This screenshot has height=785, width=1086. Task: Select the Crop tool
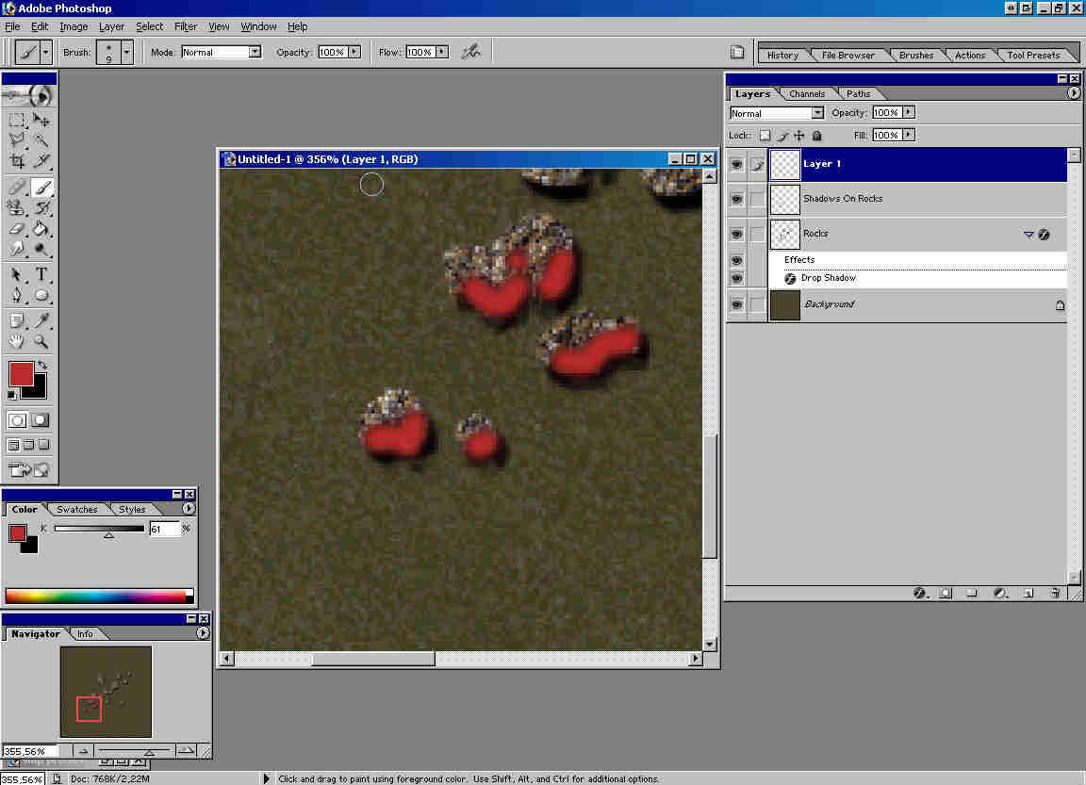point(17,161)
